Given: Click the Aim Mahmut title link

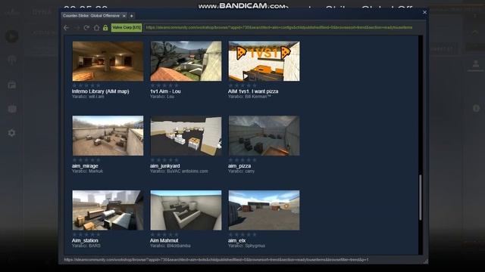Looking at the screenshot, I should (164, 240).
